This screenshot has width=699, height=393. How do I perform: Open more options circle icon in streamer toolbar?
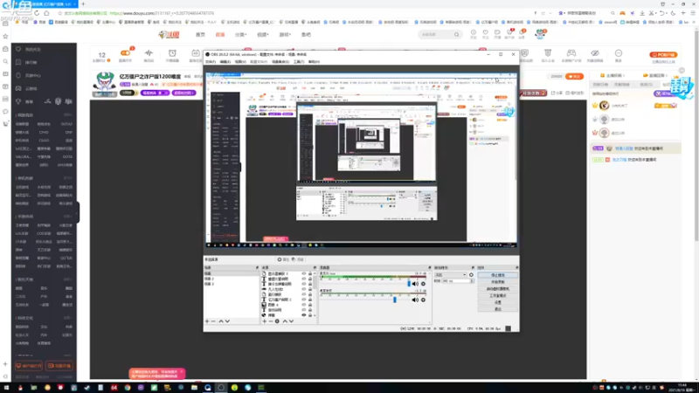619,53
